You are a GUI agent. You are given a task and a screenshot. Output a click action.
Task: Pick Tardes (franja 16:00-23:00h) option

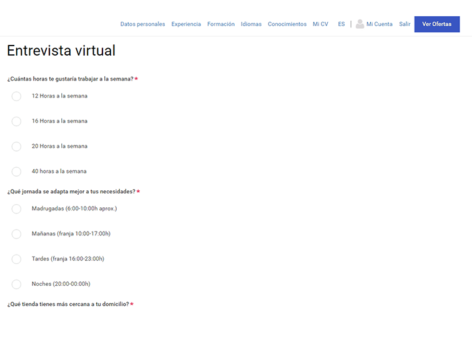16,259
